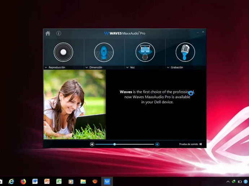Select the Dimensión head icon
249x186 pixels.
click(x=104, y=52)
